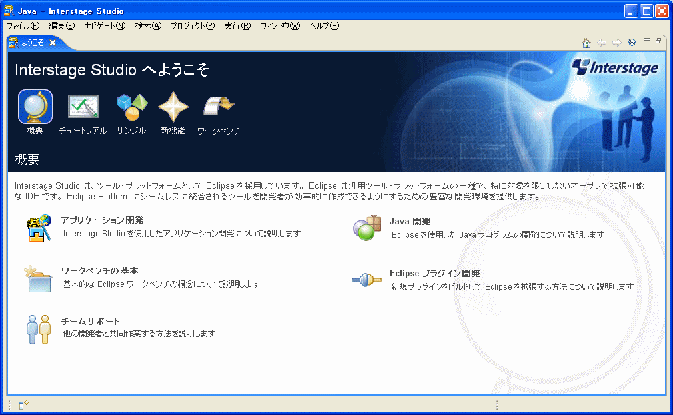This screenshot has width=673, height=415.
Task: Click the Home icon in welcome toolbar
Action: [x=586, y=43]
